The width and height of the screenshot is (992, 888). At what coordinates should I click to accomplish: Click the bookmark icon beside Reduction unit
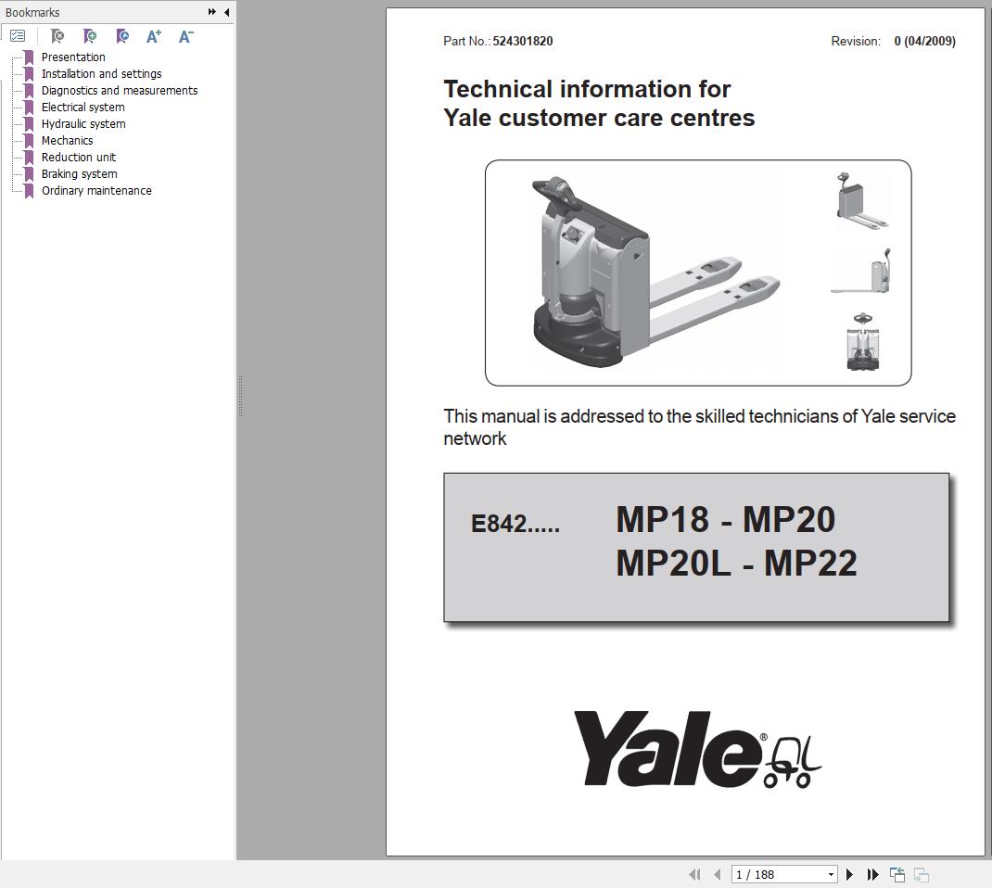pyautogui.click(x=29, y=157)
